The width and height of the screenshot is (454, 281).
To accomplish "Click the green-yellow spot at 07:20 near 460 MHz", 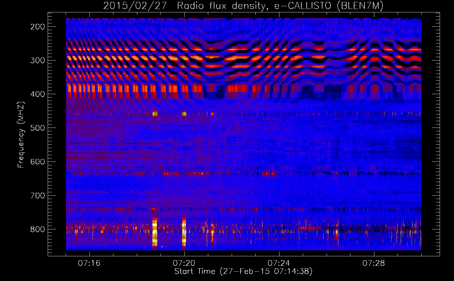I will tap(184, 114).
